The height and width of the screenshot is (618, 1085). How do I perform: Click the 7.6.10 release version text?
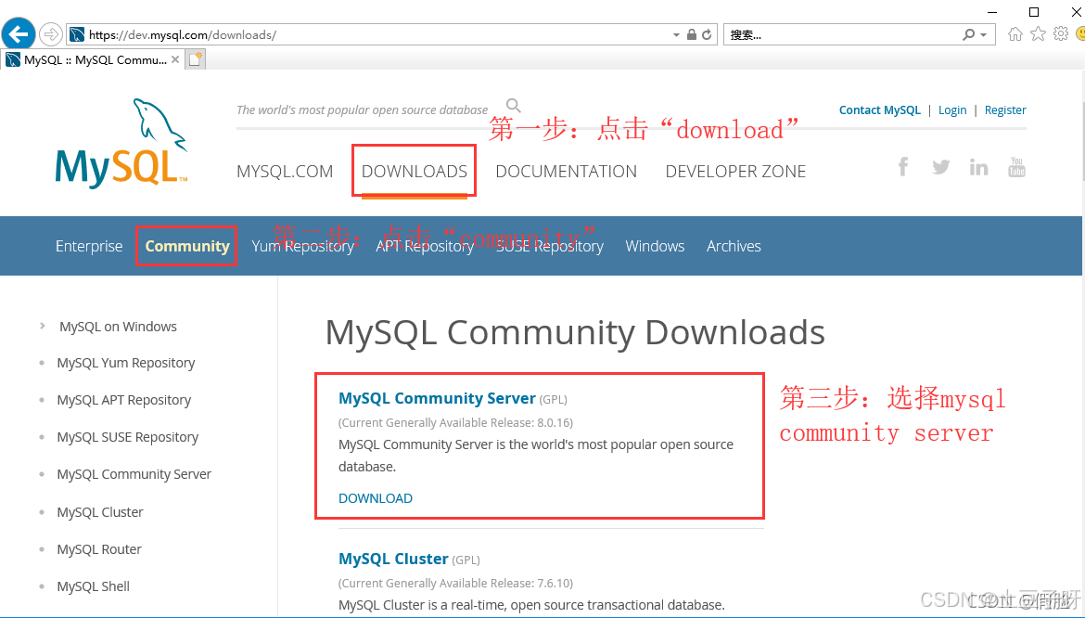pyautogui.click(x=554, y=584)
